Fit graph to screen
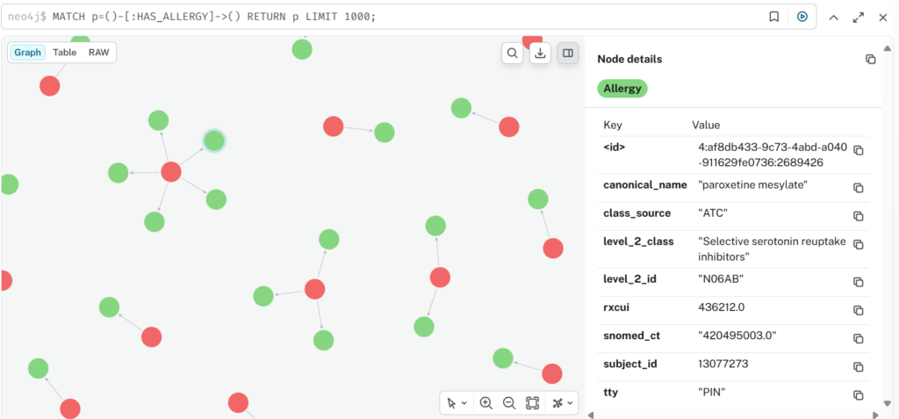899x419 pixels. [x=532, y=403]
